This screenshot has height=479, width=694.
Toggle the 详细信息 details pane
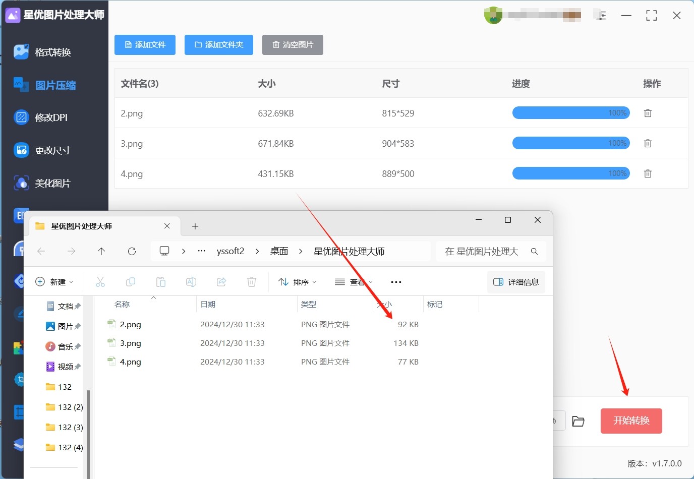coord(516,282)
